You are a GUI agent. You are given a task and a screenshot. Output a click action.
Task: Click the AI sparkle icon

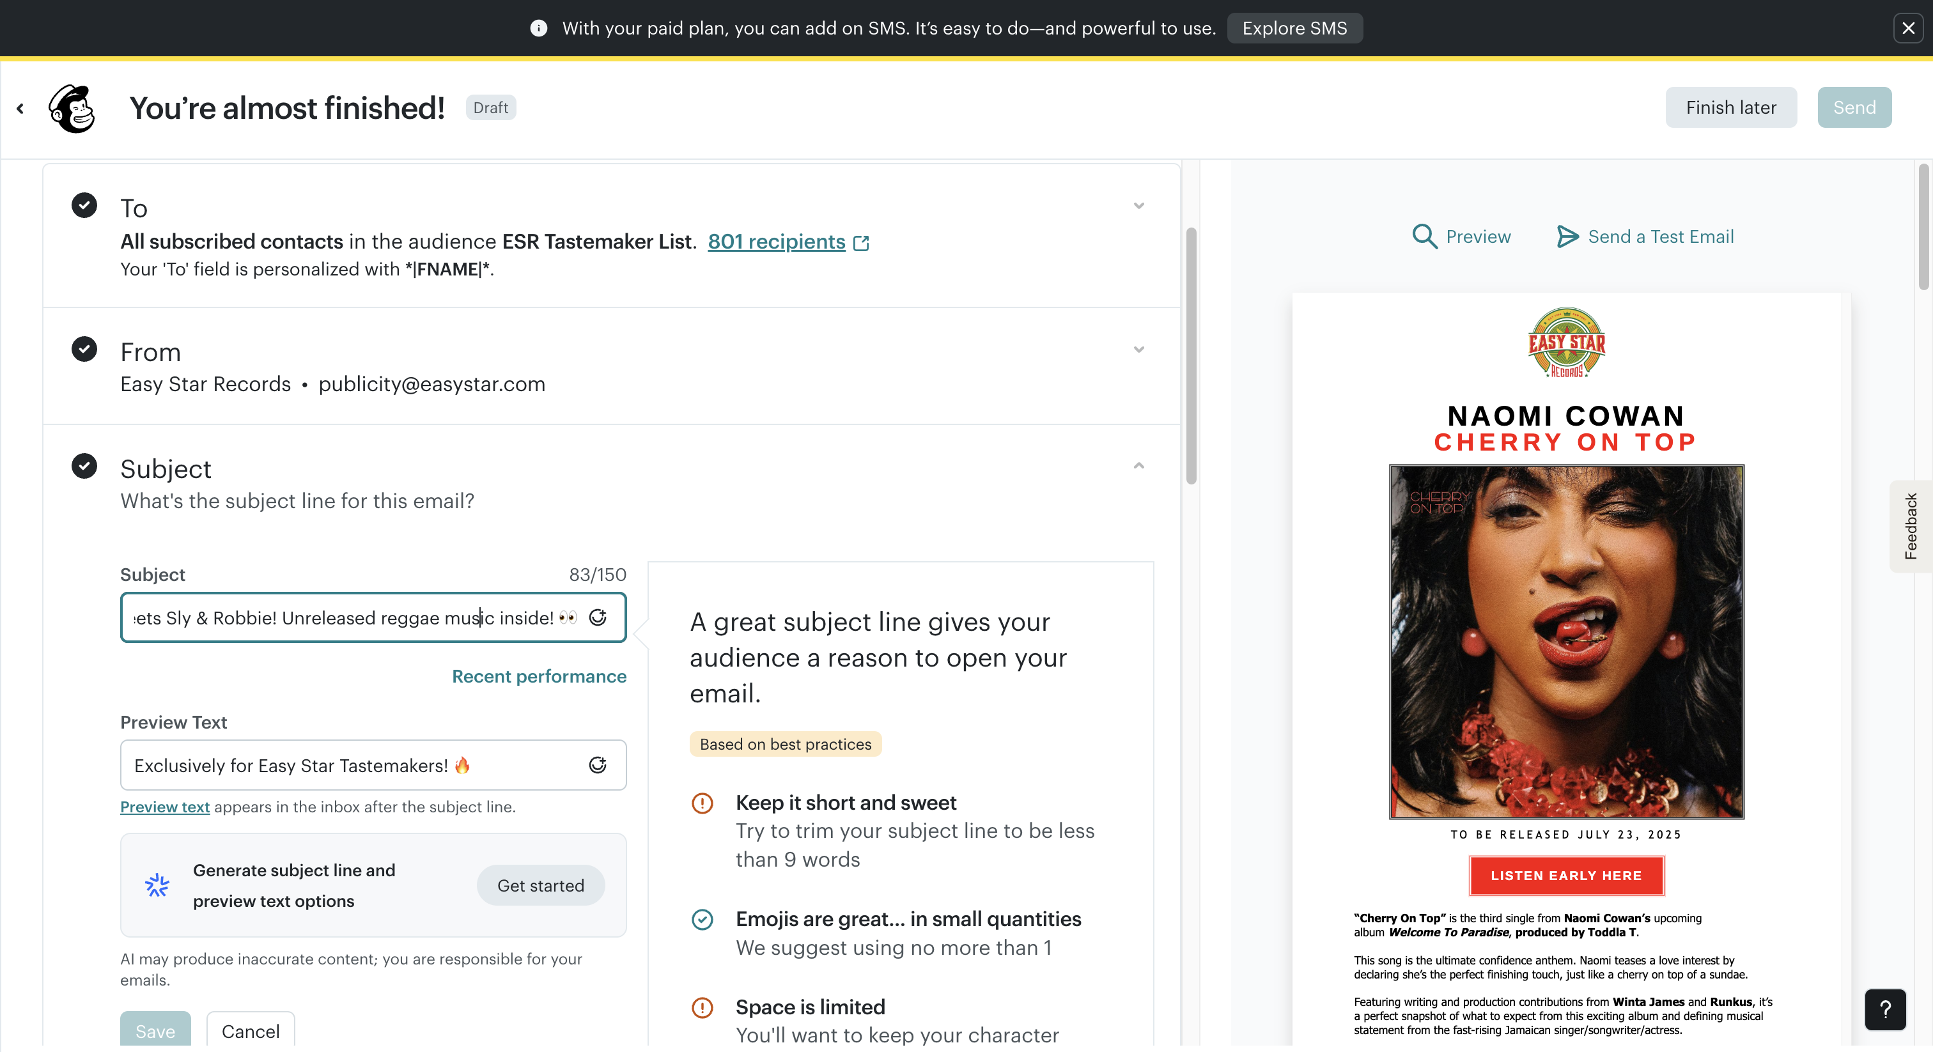[x=157, y=885]
